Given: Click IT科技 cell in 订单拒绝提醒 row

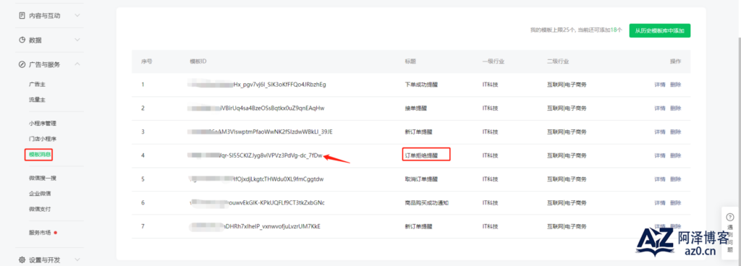Looking at the screenshot, I should coord(490,155).
